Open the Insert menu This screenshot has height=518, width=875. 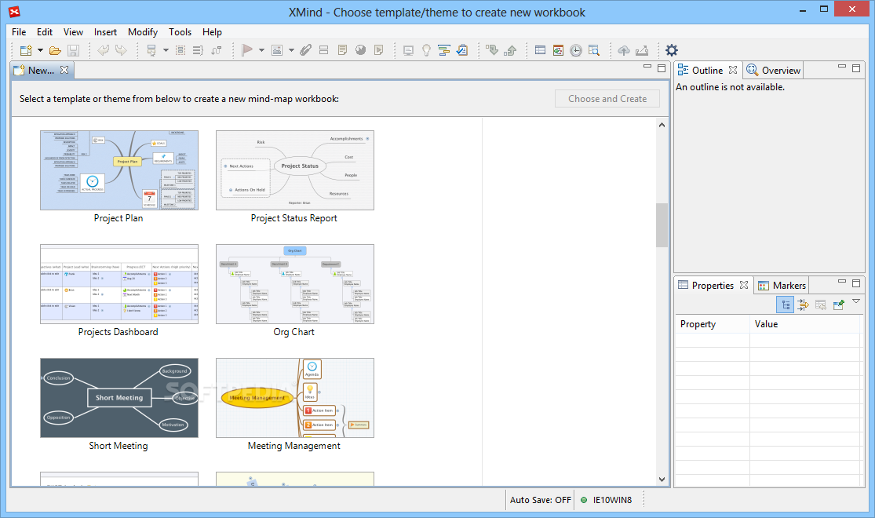(x=105, y=32)
